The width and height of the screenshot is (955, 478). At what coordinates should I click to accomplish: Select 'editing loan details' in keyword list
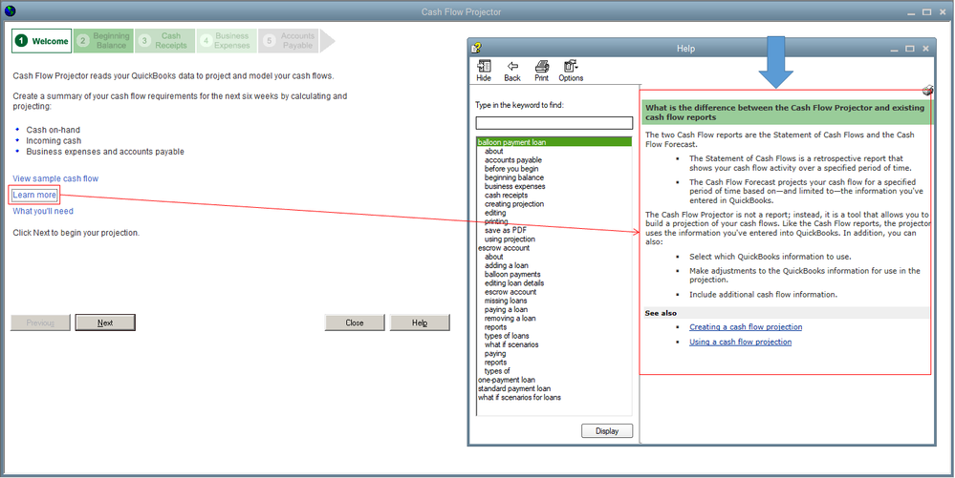tap(514, 283)
